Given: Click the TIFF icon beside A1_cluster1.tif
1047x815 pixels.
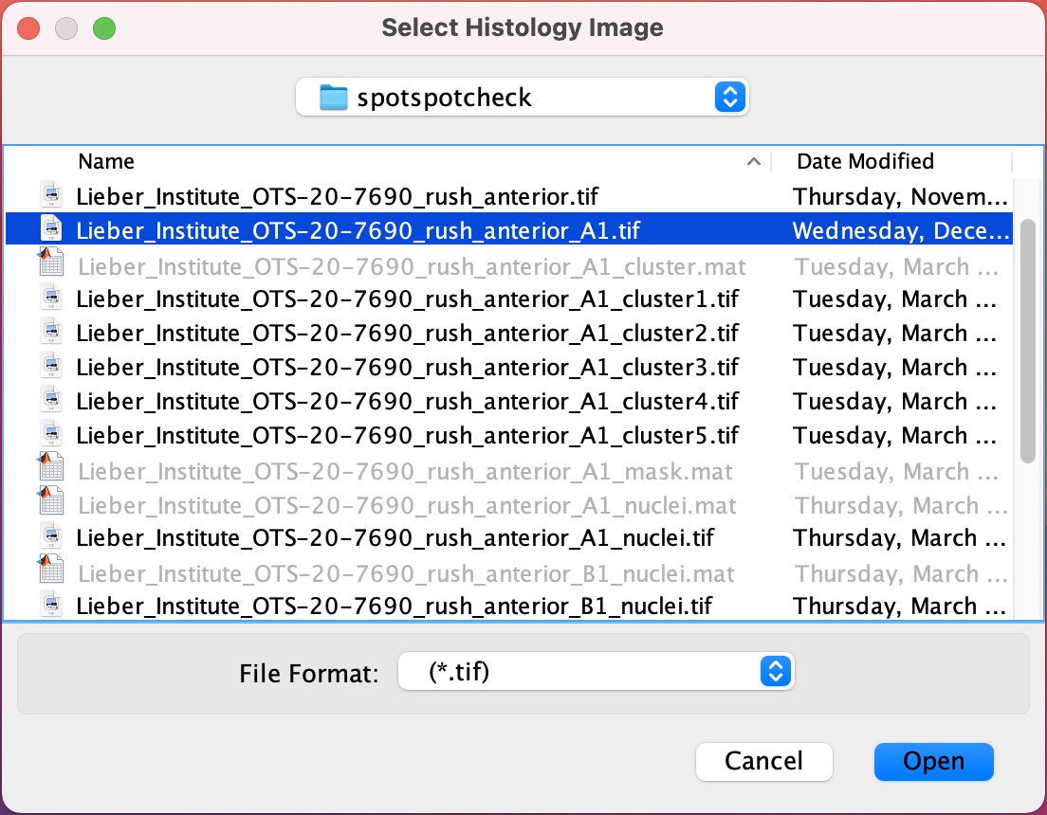Looking at the screenshot, I should point(50,298).
